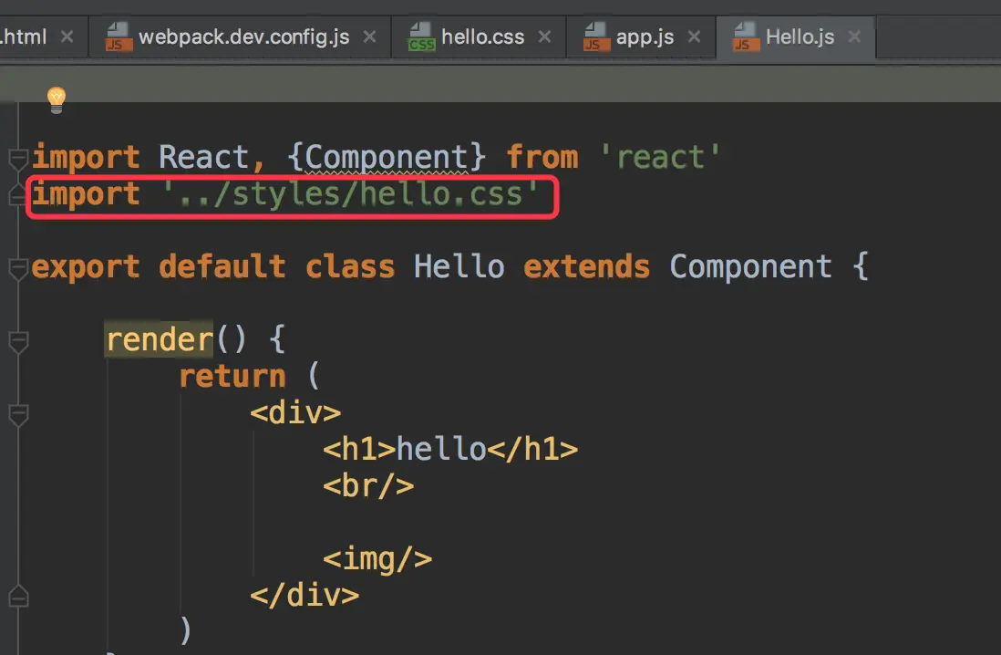Collapse the import block fold marker
This screenshot has height=655, width=1001.
[18, 158]
